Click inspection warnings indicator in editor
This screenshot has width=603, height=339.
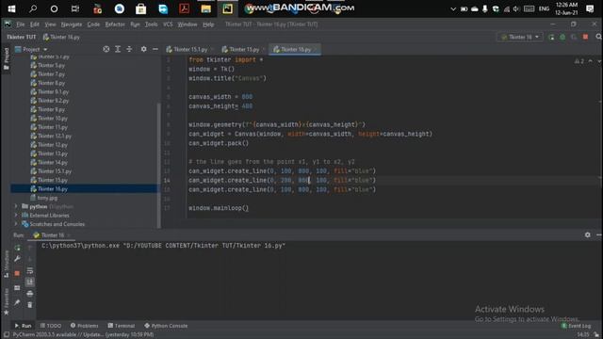pos(579,61)
